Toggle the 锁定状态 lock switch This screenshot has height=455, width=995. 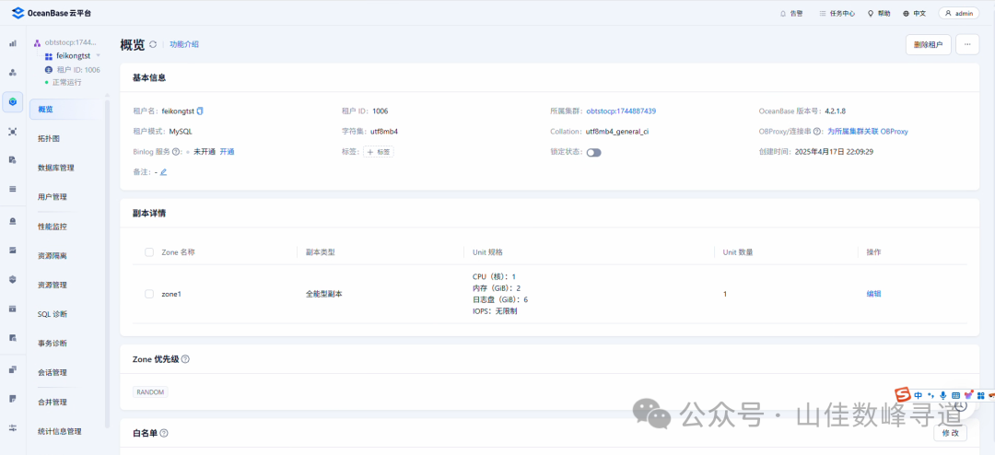pyautogui.click(x=594, y=152)
